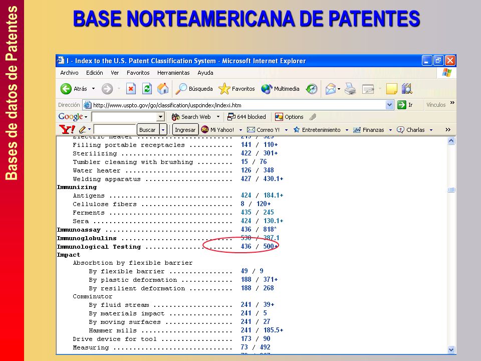Open the Search Web dropdown arrow
Viewport: 481px width, 361px height.
[x=218, y=117]
